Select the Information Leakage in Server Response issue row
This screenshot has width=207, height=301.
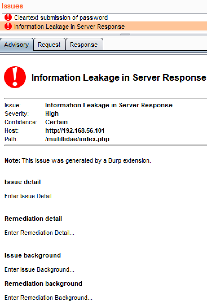[69, 27]
